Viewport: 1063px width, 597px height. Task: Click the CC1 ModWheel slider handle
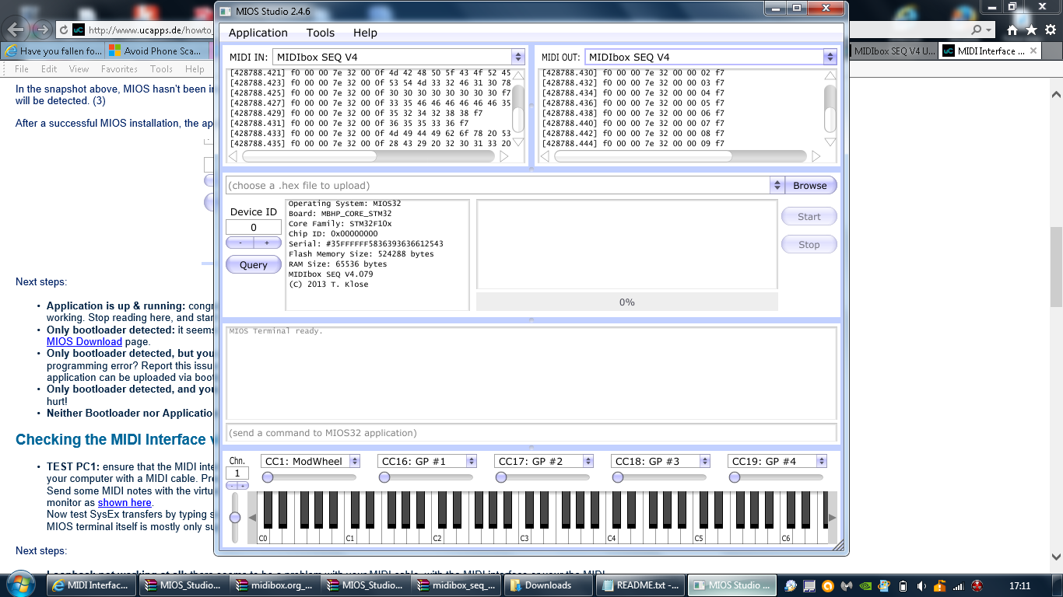tap(268, 477)
